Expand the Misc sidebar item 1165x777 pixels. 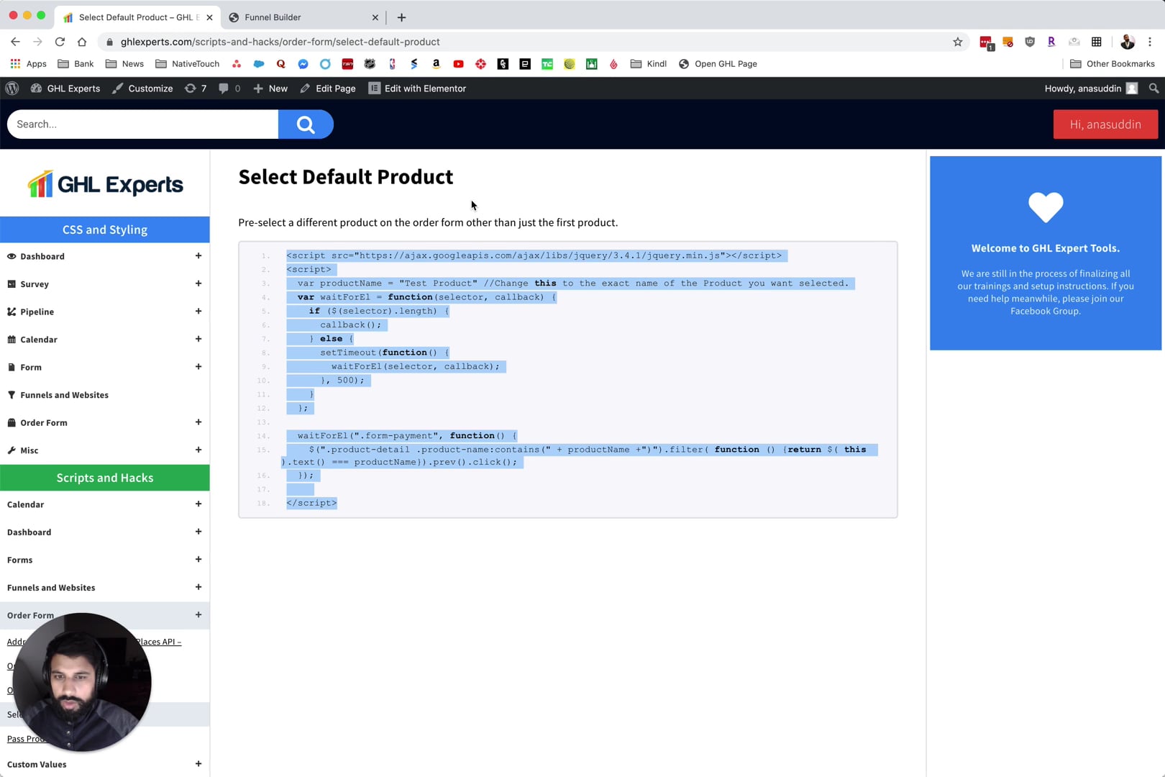198,450
